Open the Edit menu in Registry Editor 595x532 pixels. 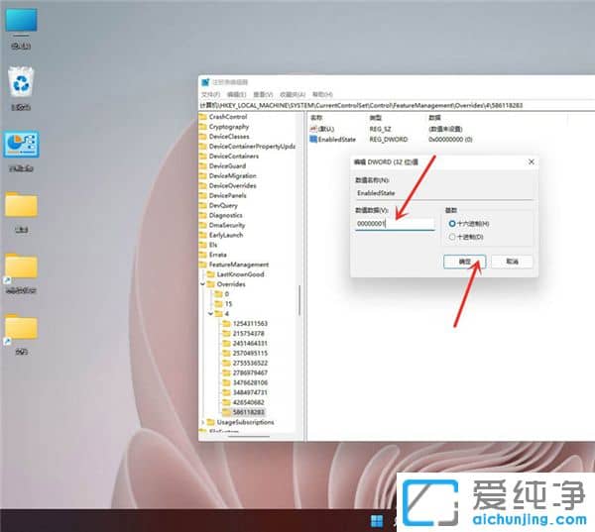(x=236, y=94)
